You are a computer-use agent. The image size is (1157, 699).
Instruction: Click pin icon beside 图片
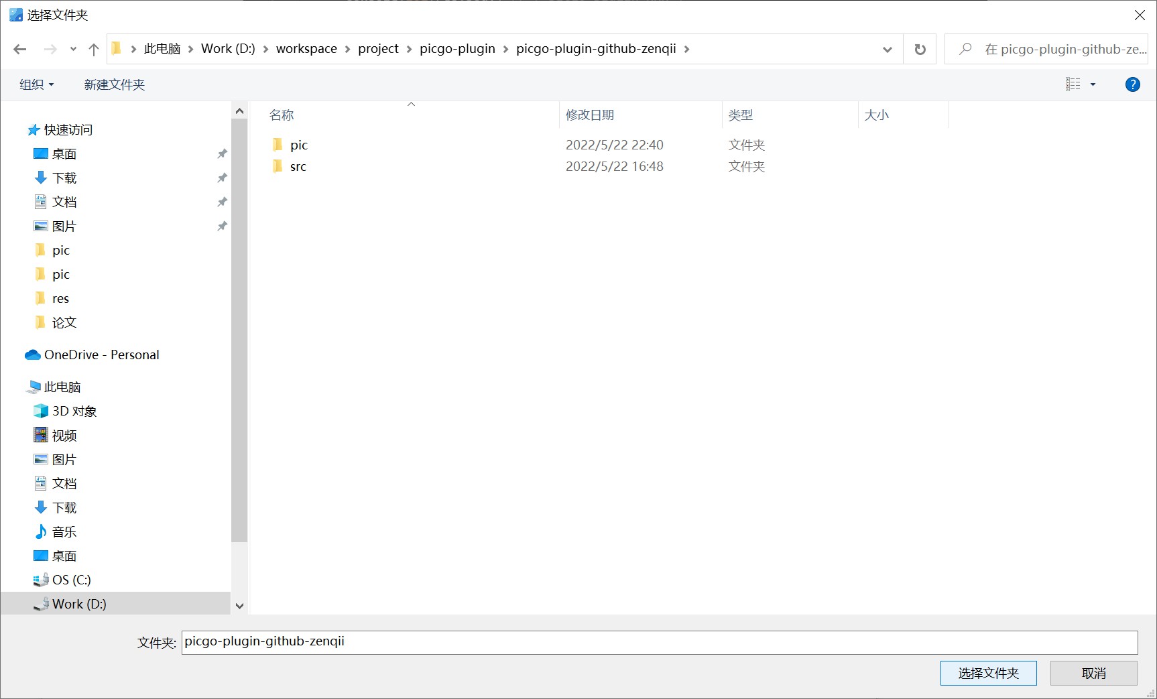point(222,226)
